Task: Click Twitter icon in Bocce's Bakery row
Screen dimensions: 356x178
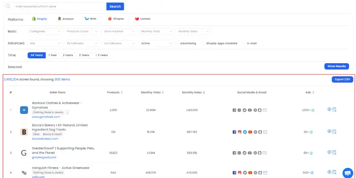Action: click(x=245, y=132)
